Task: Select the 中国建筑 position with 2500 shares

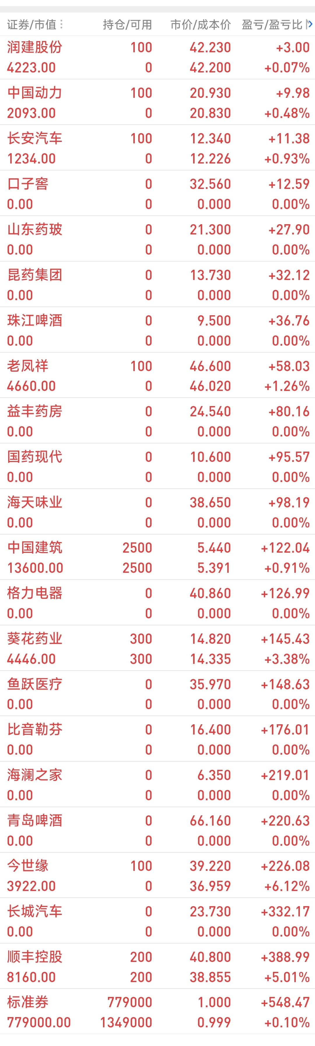Action: click(x=157, y=558)
